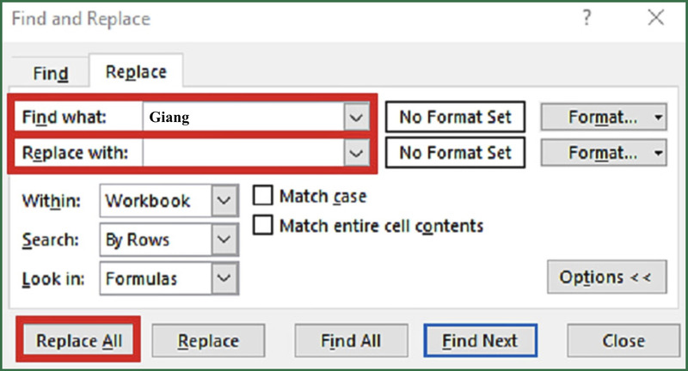Open the Replace with Format arrow menu
Viewport: 688px width, 371px height.
[x=658, y=154]
